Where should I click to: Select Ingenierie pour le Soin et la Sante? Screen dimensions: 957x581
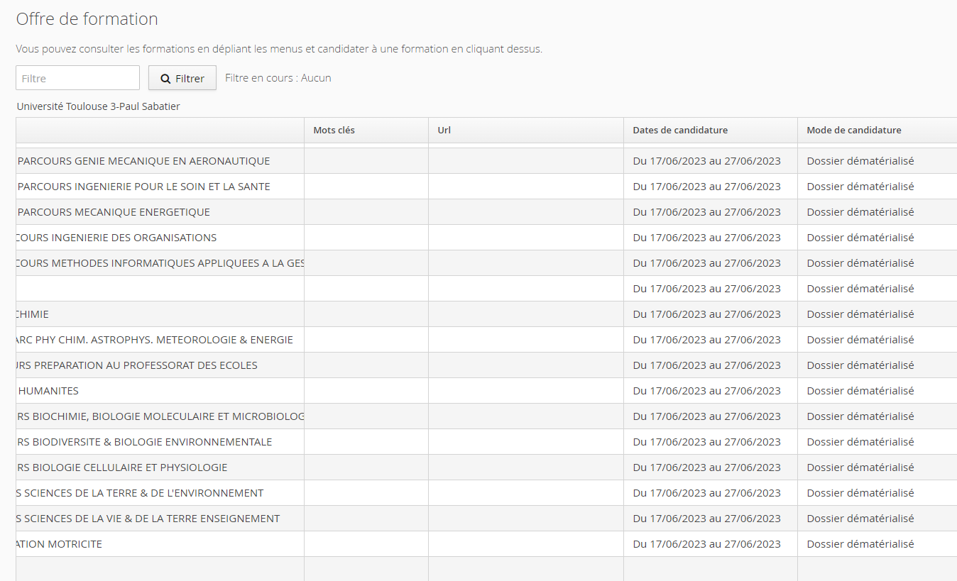click(x=143, y=187)
